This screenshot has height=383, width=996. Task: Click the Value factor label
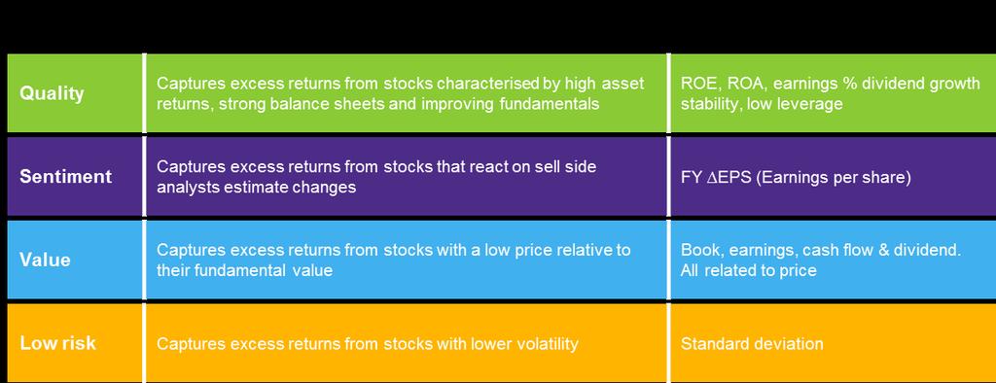(x=45, y=260)
